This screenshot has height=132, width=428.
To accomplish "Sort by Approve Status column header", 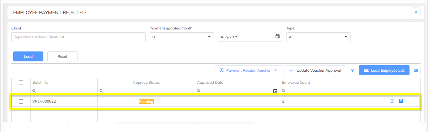I will pyautogui.click(x=146, y=82).
